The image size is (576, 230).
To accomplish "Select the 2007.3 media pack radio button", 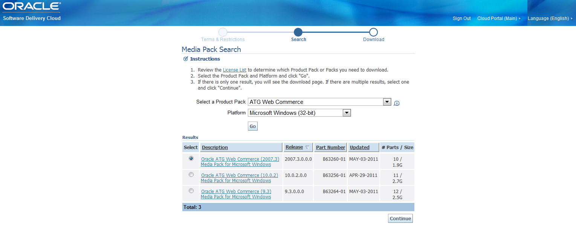I will click(191, 158).
